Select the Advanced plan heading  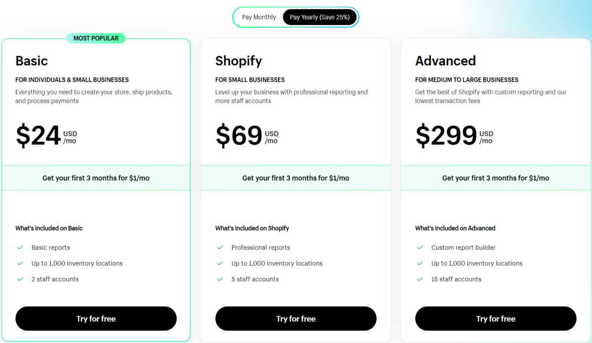click(x=445, y=61)
